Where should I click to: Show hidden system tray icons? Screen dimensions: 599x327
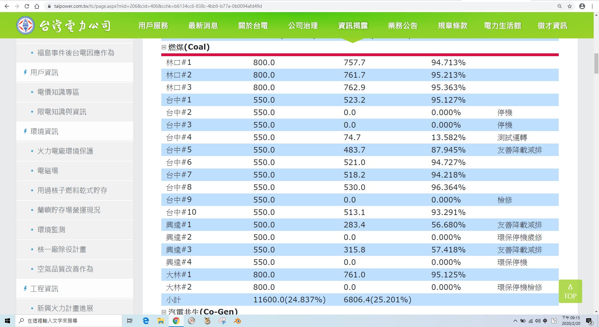515,321
